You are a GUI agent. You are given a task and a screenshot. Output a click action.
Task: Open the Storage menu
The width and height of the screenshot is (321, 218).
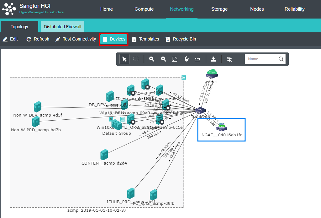pos(219,9)
